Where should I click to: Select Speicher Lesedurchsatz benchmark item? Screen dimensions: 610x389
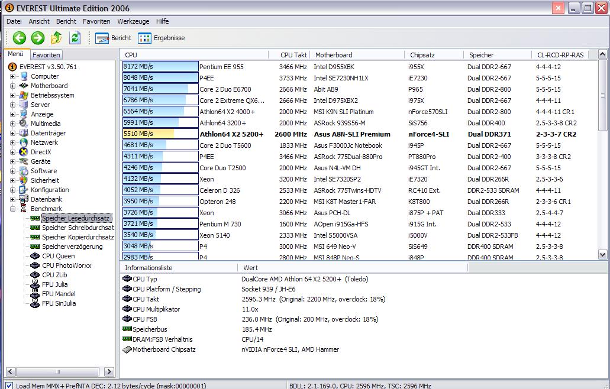[76, 218]
